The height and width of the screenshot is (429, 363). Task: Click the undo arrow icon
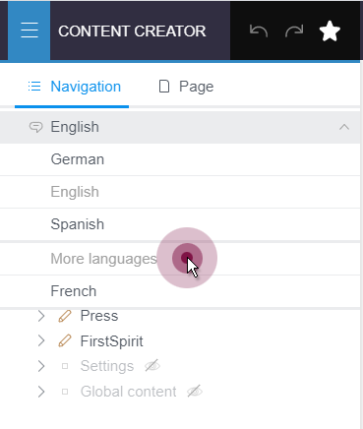pos(259,31)
